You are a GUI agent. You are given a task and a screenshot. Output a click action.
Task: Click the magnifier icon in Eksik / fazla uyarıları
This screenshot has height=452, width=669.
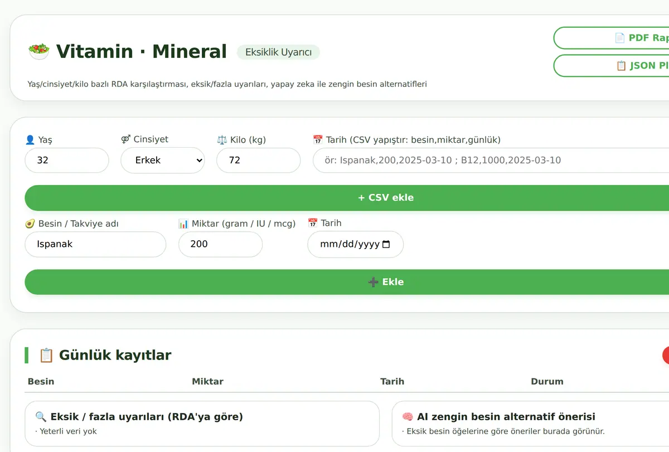tap(41, 417)
